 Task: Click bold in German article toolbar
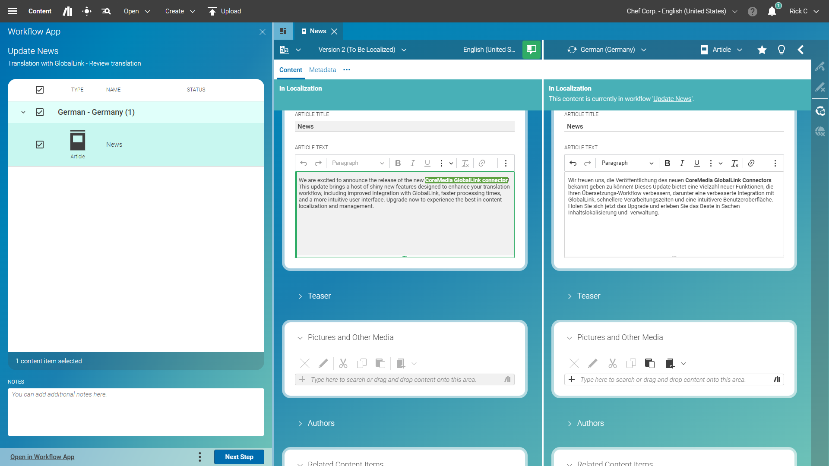[667, 163]
